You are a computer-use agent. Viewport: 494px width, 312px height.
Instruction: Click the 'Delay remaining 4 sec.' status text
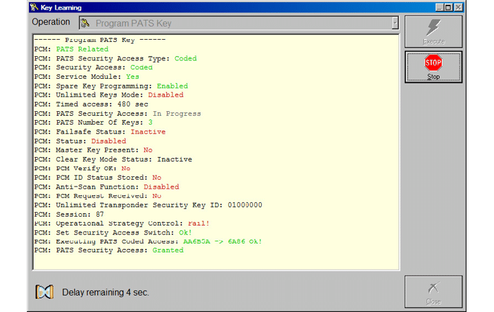point(105,293)
